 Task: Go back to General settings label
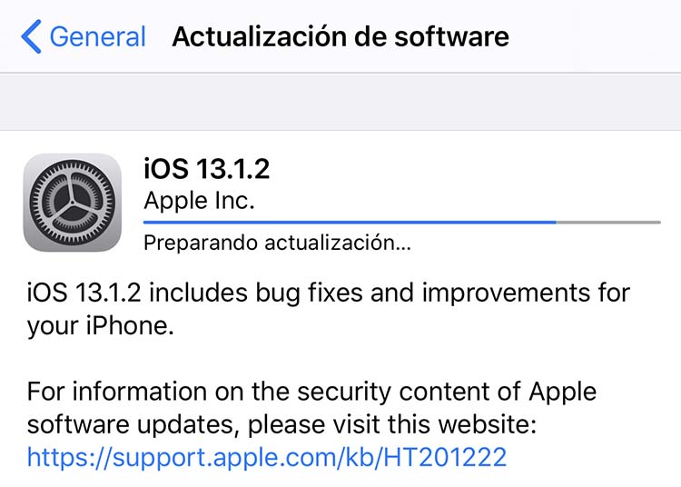tap(98, 36)
